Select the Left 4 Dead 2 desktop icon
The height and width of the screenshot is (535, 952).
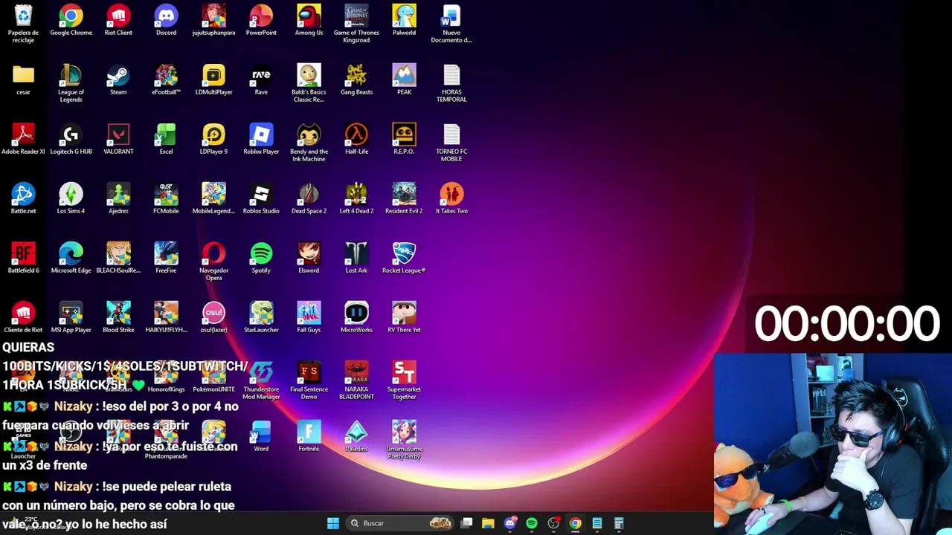click(x=356, y=199)
